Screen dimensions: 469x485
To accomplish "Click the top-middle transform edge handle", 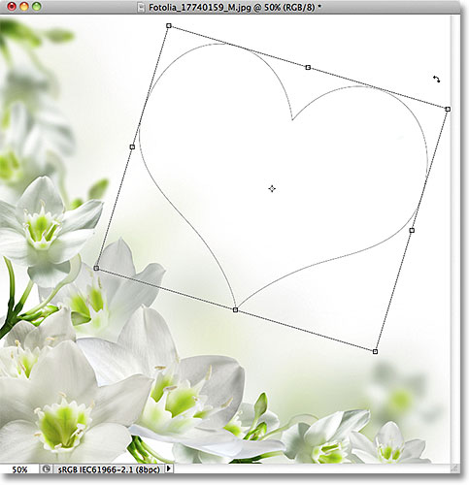I will [x=308, y=67].
